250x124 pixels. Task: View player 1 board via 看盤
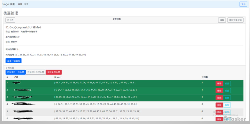[227, 84]
